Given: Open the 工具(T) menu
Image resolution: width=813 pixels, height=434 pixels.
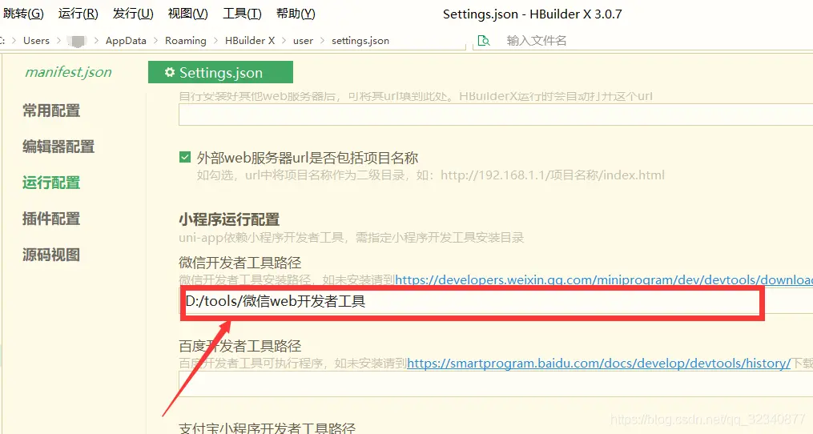Looking at the screenshot, I should pos(242,14).
